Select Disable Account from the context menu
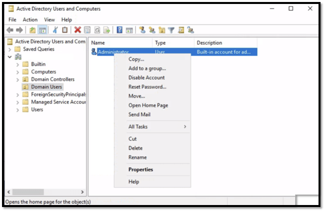Viewport: 324px width, 211px height. (x=153, y=78)
